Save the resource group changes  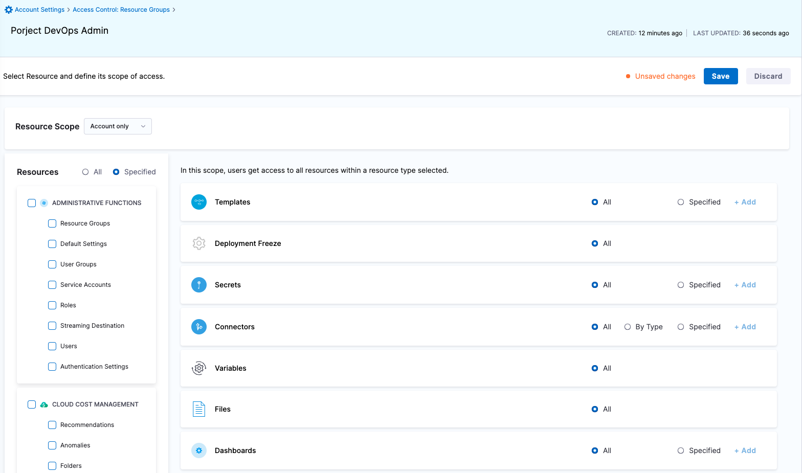pos(720,76)
